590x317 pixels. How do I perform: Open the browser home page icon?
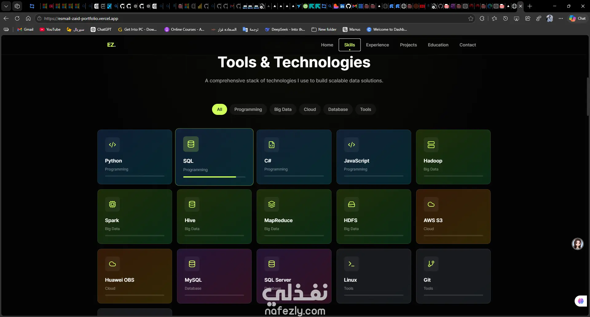coord(28,18)
